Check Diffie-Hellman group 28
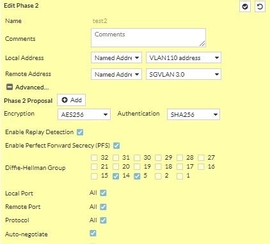Viewport: 270px width, 244px height. pos(180,158)
